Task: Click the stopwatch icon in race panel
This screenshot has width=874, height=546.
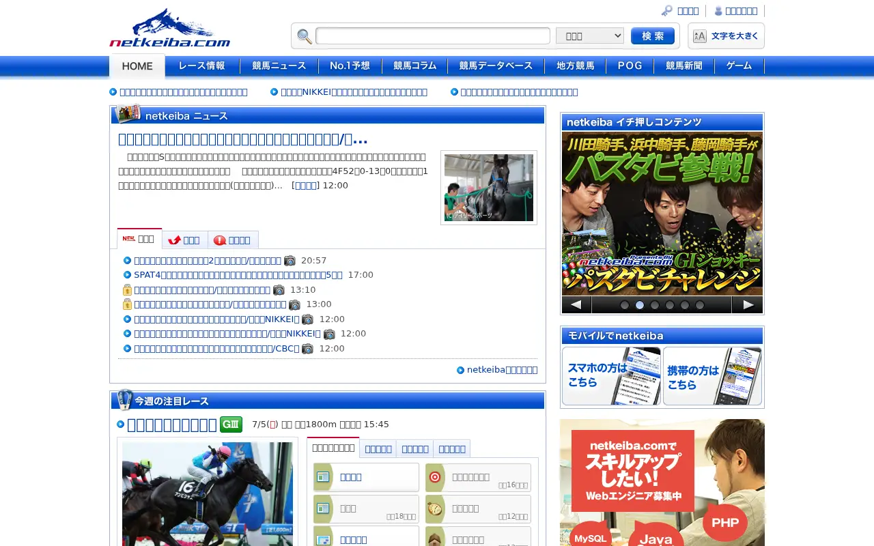Action: (435, 508)
